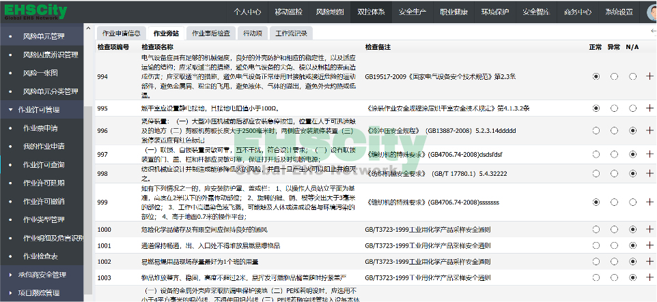Click the plus icon for row 994

click(x=649, y=76)
